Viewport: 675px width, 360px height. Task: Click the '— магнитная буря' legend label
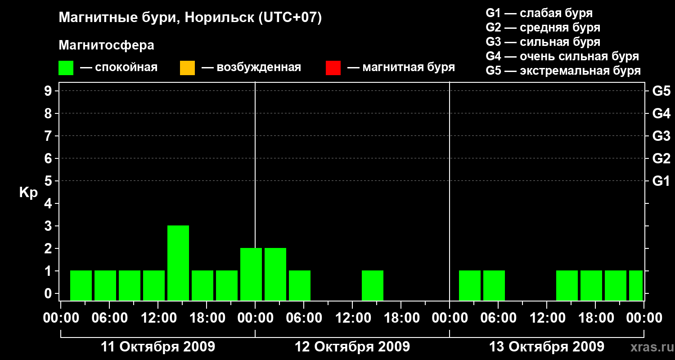[x=401, y=67]
